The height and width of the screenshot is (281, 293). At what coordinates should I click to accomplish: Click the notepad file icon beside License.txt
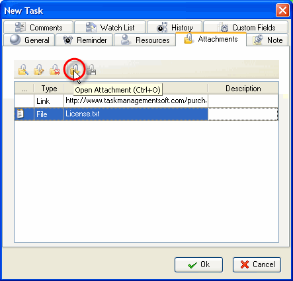tap(21, 114)
